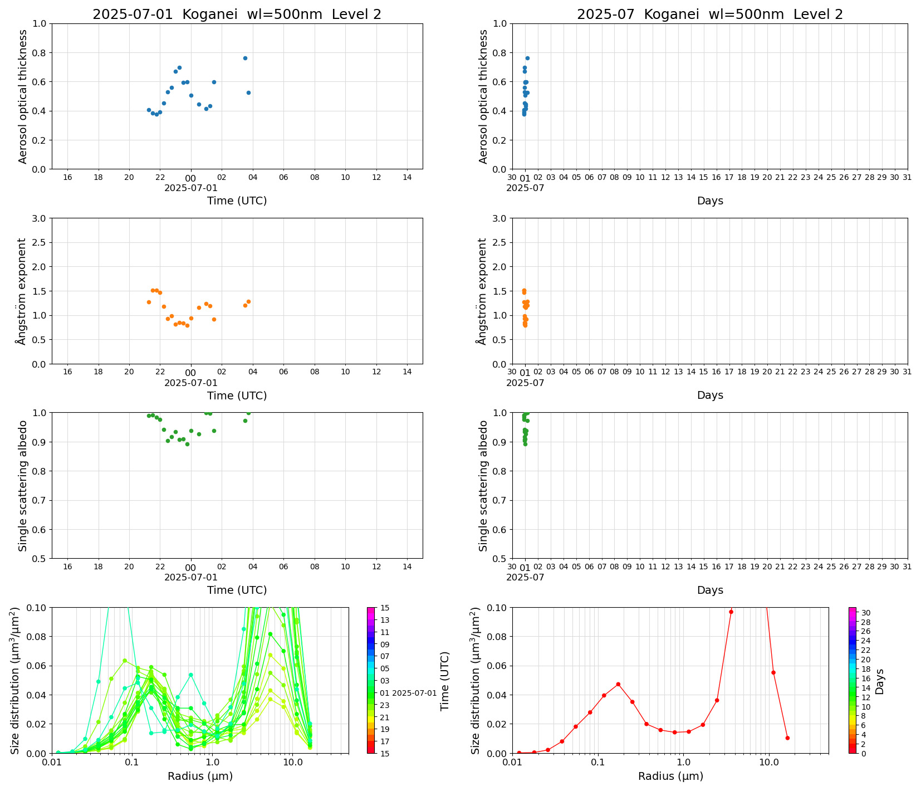Screen dimensions: 921x791
Task: Click the "Ångström exponent" label of the daily plot
Action: coord(22,291)
